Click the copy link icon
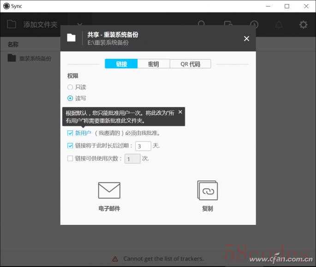The height and width of the screenshot is (267, 316). pyautogui.click(x=207, y=190)
